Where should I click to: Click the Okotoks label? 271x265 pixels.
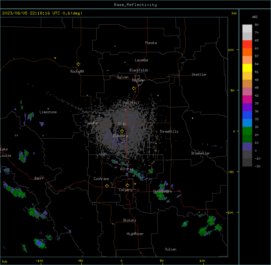tap(130, 220)
